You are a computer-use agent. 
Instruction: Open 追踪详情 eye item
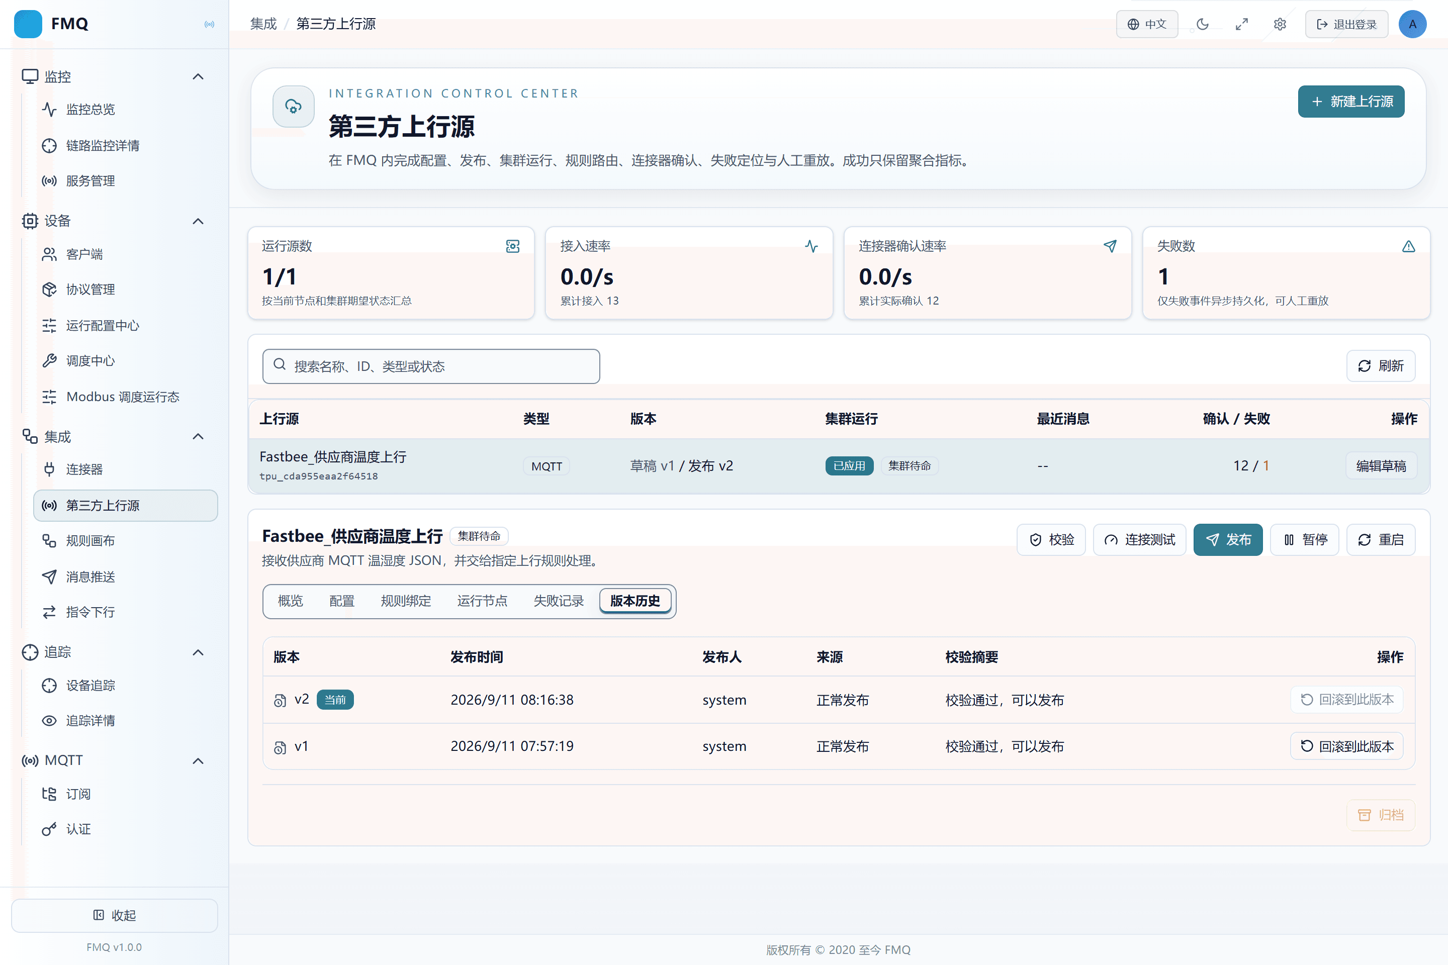click(126, 721)
